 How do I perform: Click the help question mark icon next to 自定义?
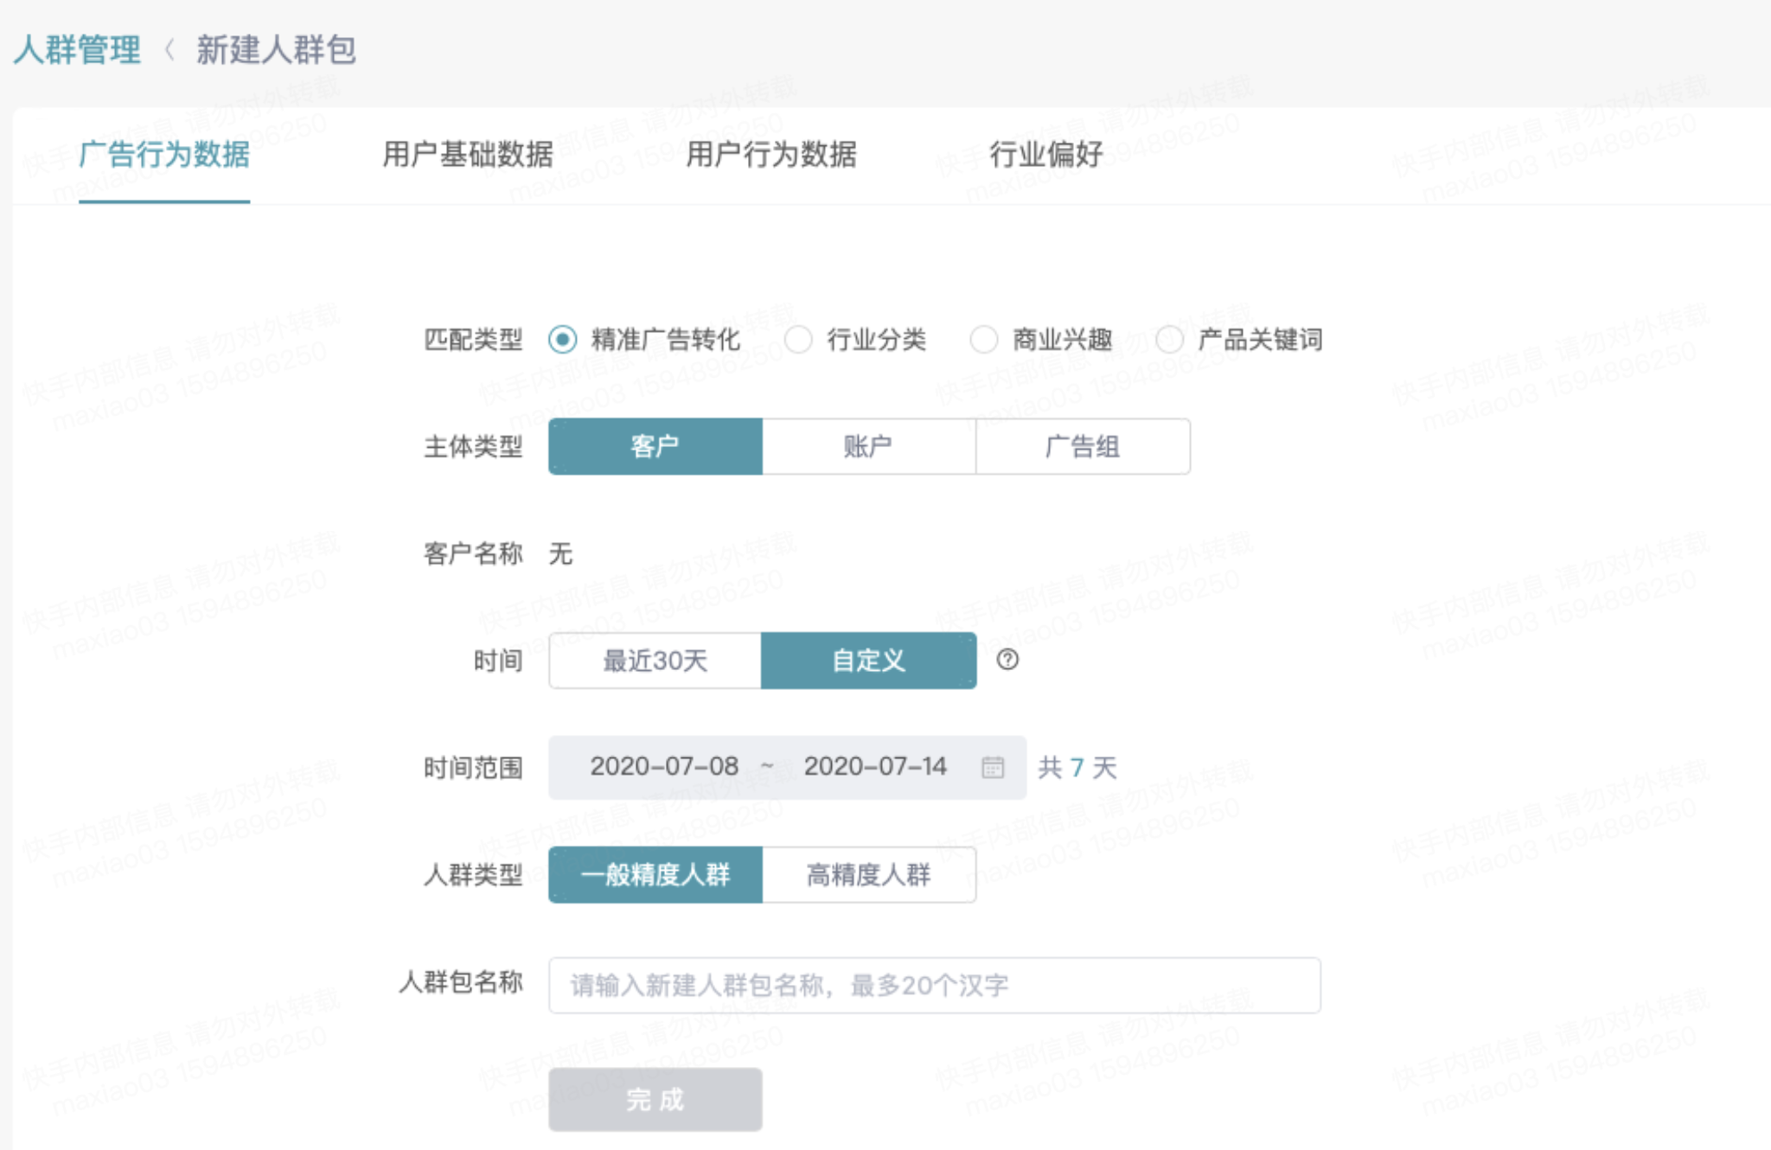(1007, 661)
